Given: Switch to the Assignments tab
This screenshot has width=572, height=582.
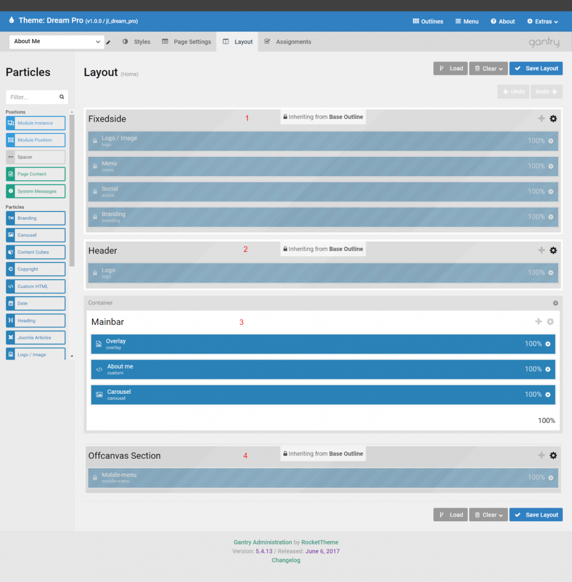Looking at the screenshot, I should pos(293,41).
